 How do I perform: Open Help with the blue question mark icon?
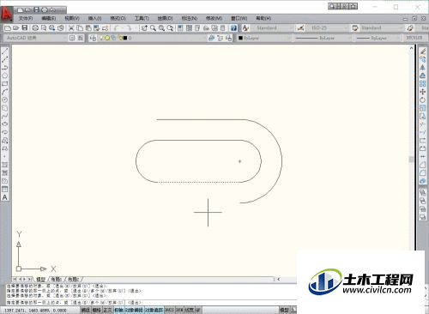click(x=233, y=27)
